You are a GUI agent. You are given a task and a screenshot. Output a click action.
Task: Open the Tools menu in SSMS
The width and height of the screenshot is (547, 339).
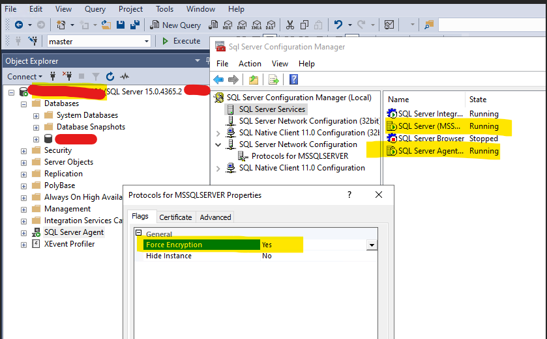click(164, 9)
